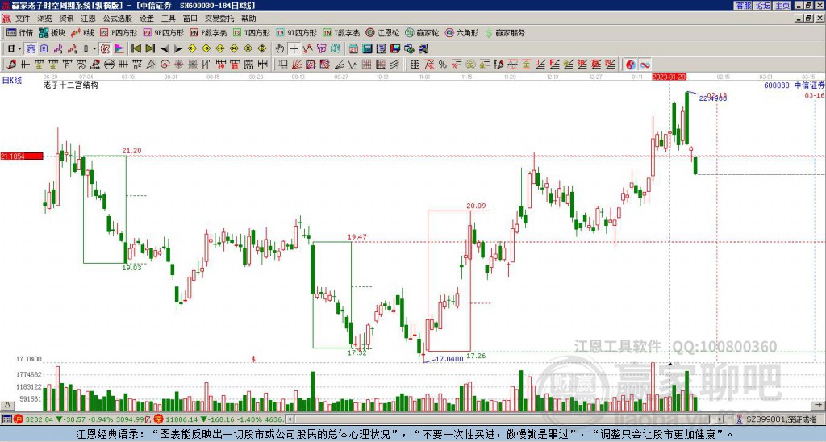Click the 客服 button in title bar
This screenshot has height=442, width=826.
click(743, 6)
